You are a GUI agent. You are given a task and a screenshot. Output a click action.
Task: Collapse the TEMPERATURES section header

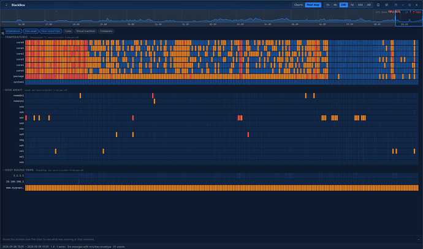tap(16, 37)
